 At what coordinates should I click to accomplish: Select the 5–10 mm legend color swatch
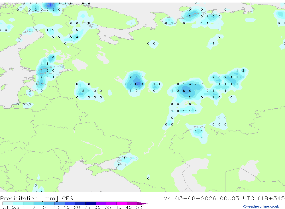[x=49, y=203]
